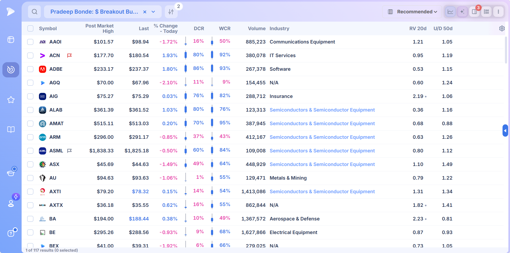Tick the select-all checkbox in header
The image size is (510, 253).
click(30, 29)
